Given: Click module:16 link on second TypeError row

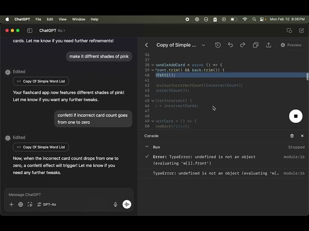Looking at the screenshot, I should point(294,173).
